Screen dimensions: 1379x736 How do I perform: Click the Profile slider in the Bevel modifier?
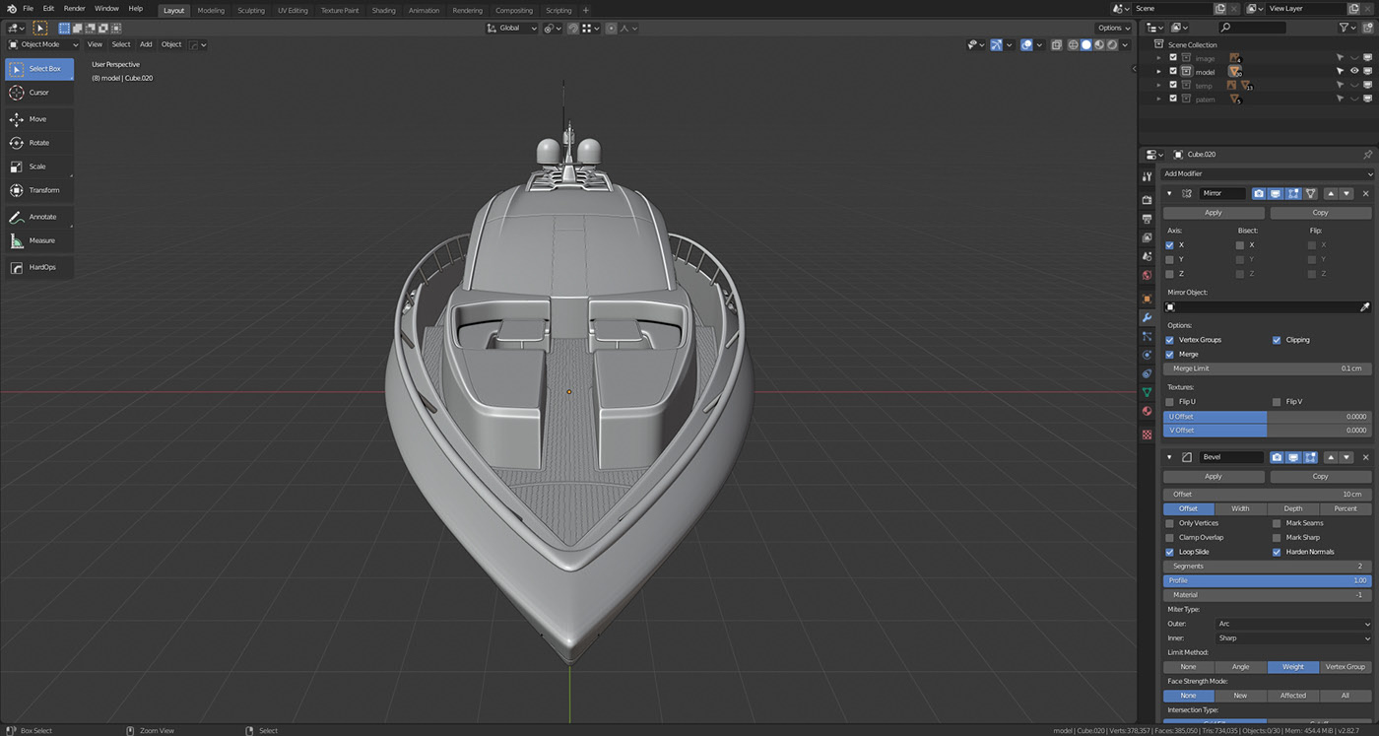pos(1266,580)
